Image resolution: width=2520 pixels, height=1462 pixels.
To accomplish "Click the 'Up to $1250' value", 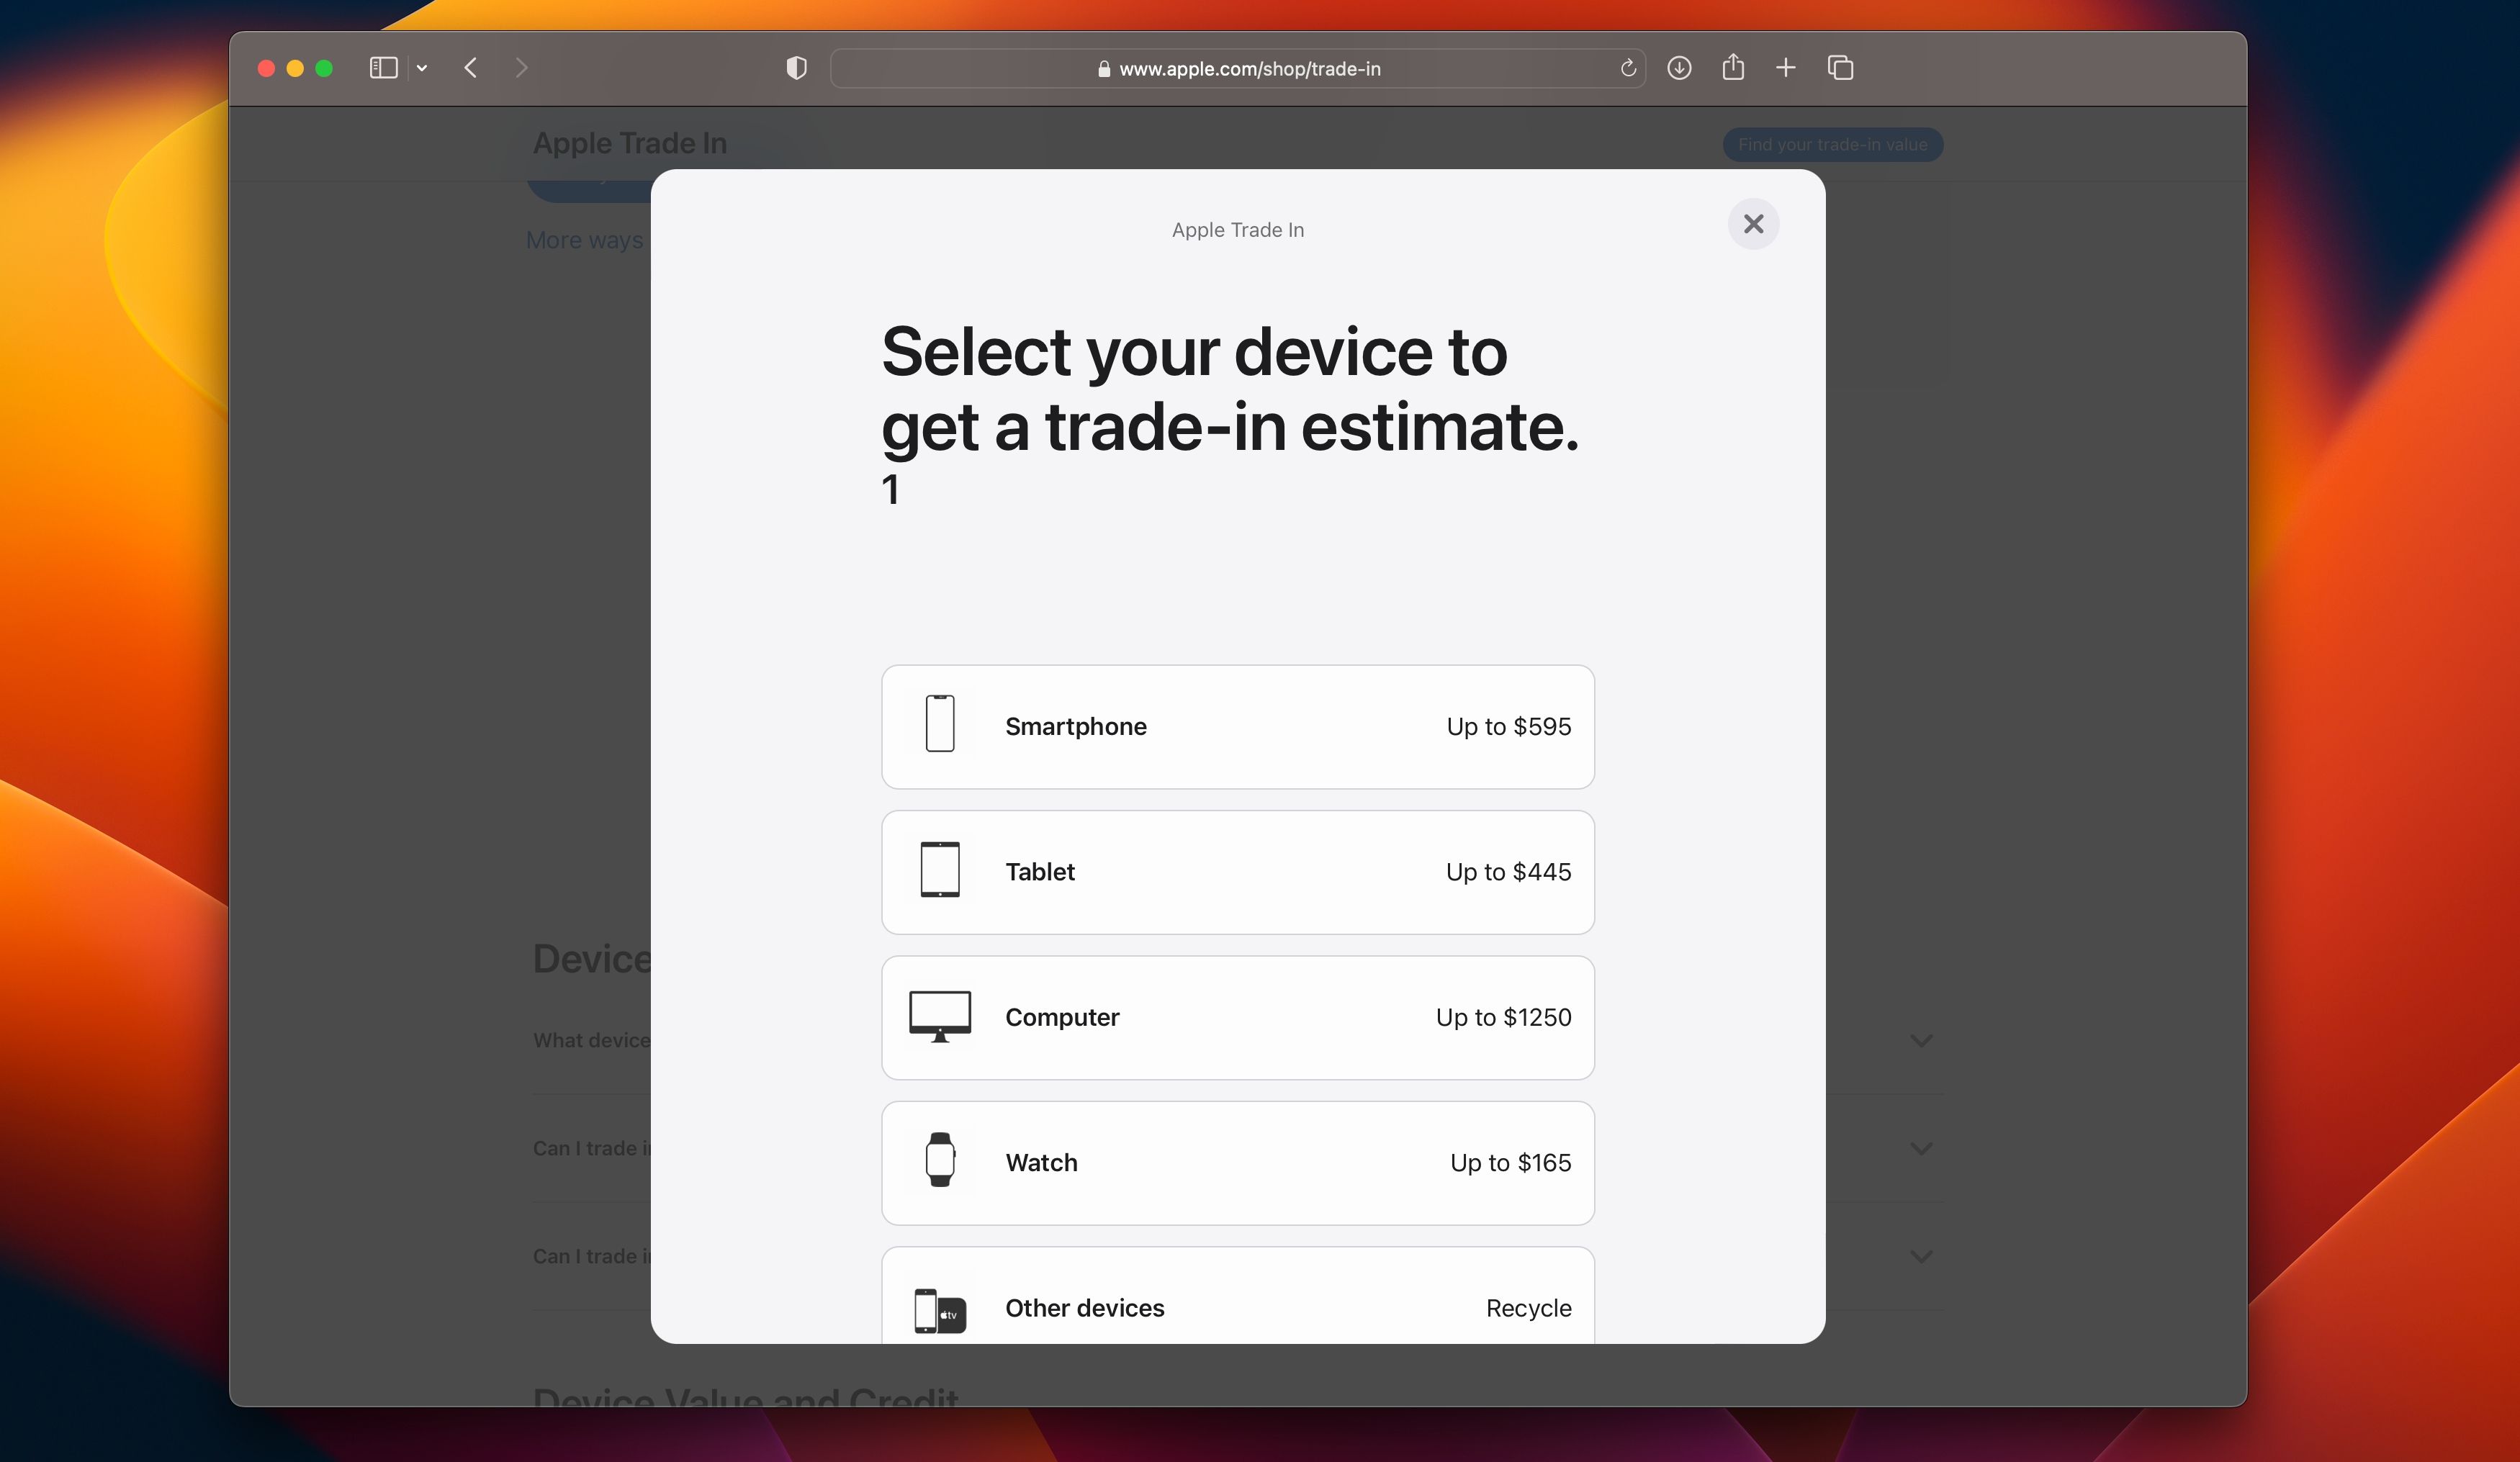I will pos(1503,1018).
